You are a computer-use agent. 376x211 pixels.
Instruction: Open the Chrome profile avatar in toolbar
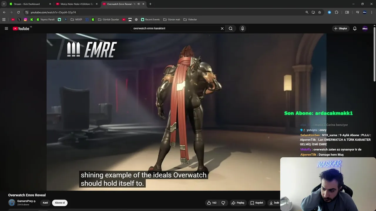[x=365, y=12]
